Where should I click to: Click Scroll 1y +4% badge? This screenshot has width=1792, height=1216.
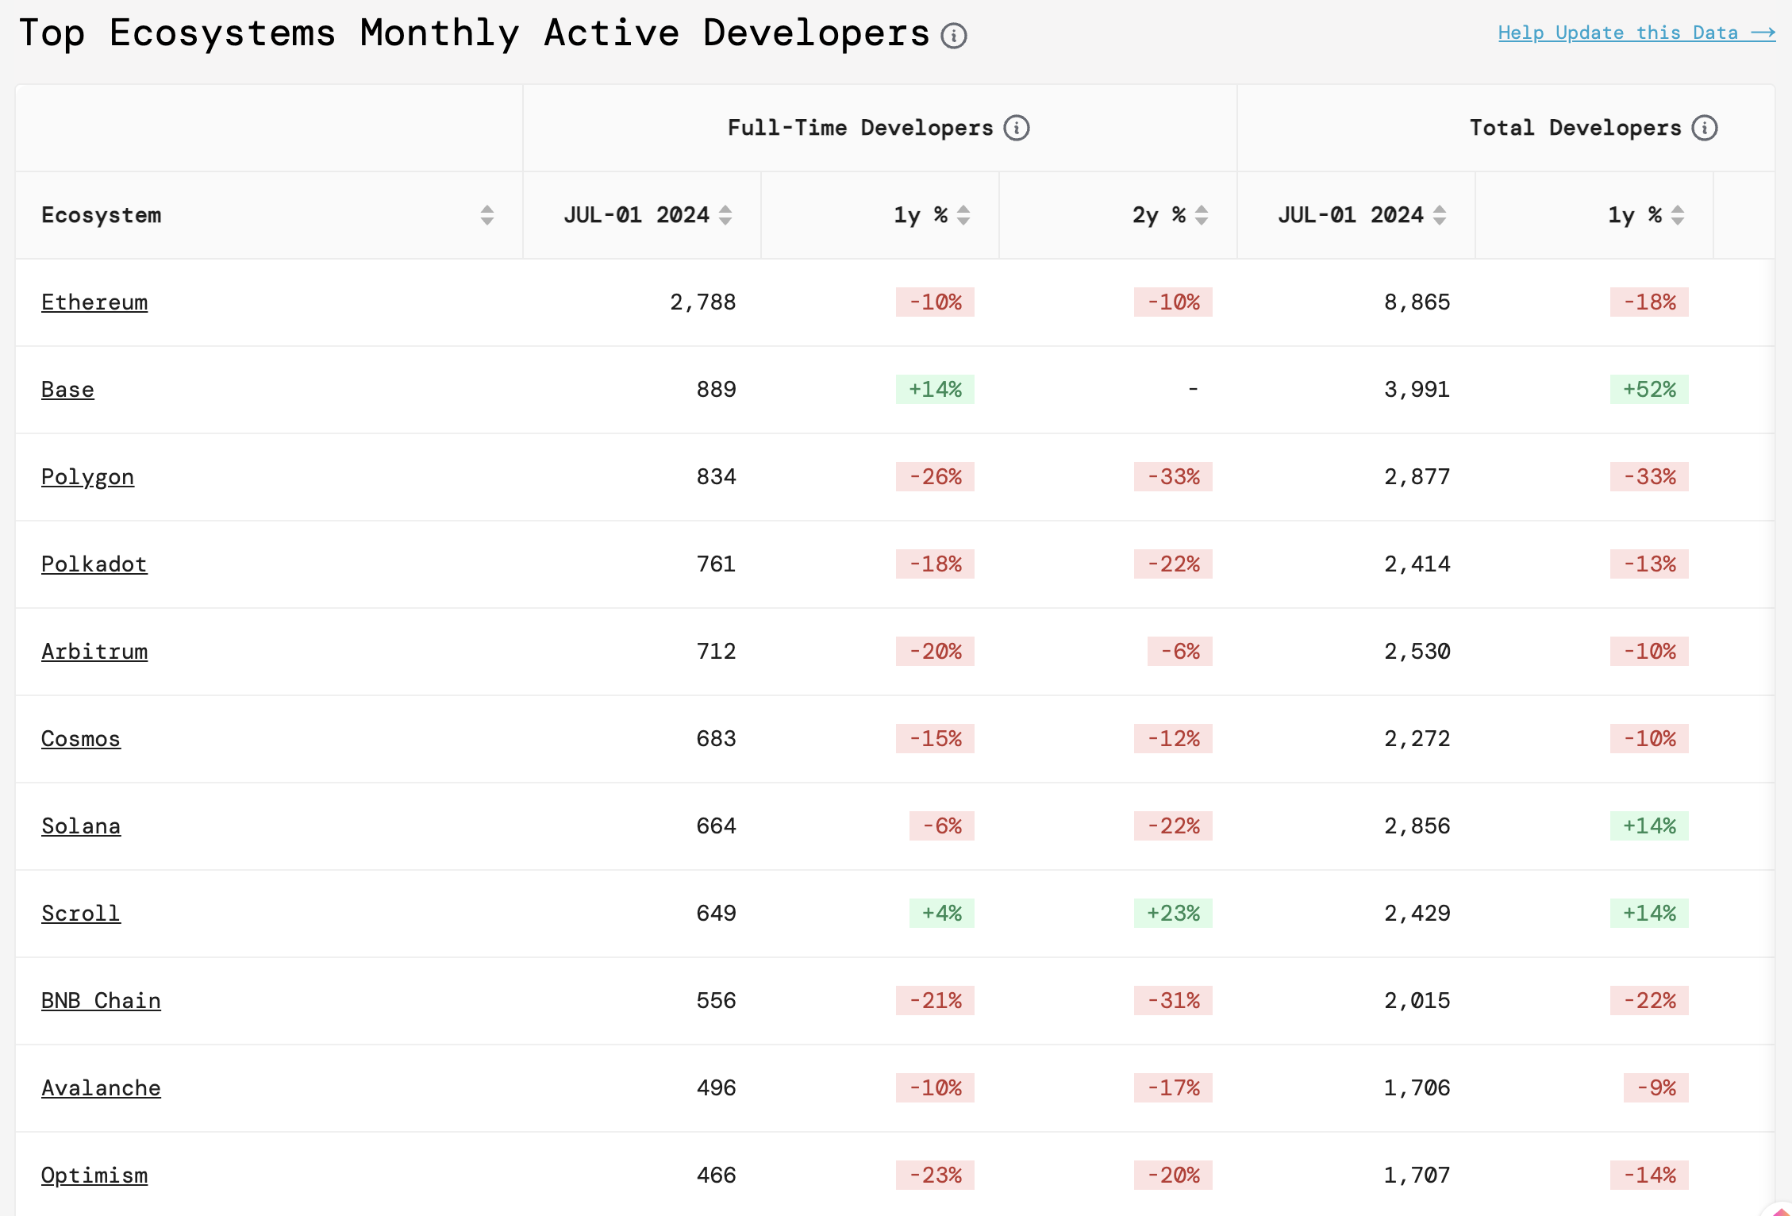click(942, 914)
